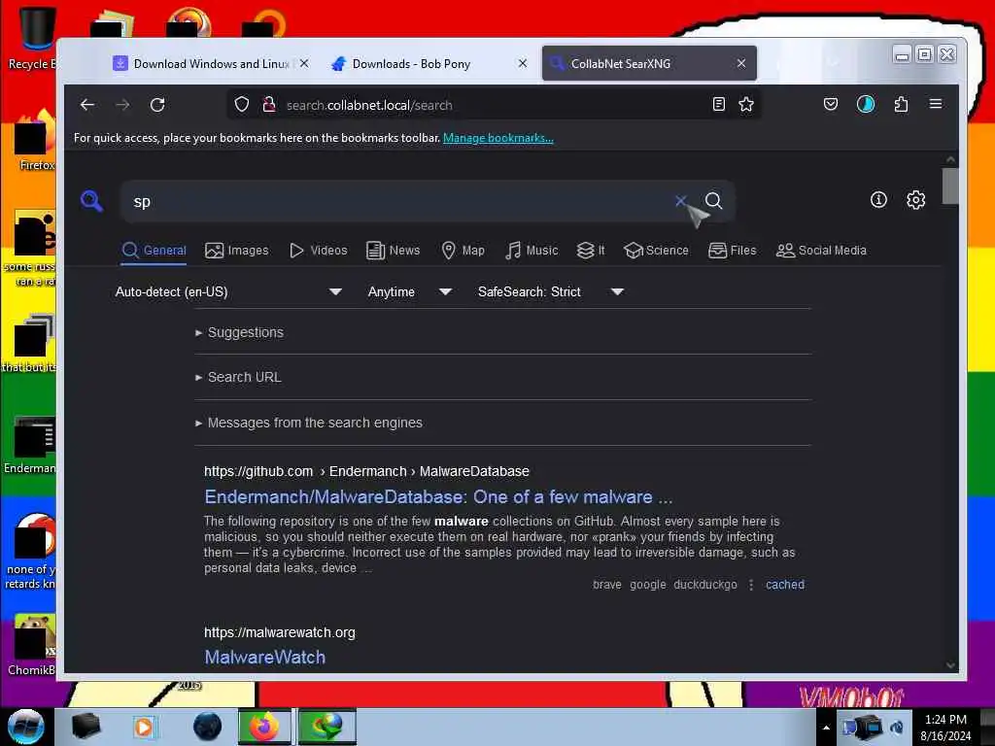Close the CollabNet SearXNG tab
This screenshot has width=995, height=746.
tap(741, 63)
